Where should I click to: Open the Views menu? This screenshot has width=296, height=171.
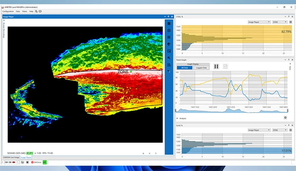pyautogui.click(x=24, y=11)
